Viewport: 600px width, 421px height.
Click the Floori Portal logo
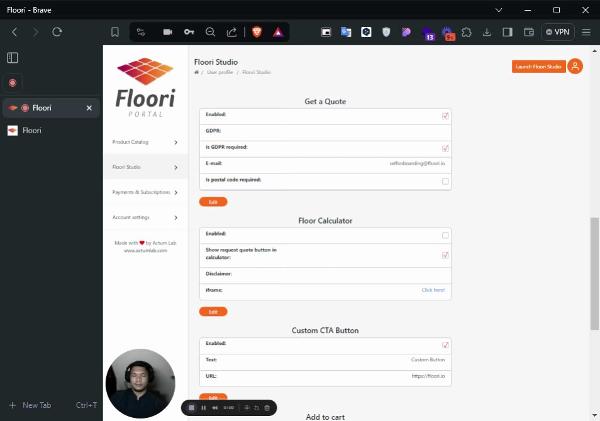coord(145,87)
